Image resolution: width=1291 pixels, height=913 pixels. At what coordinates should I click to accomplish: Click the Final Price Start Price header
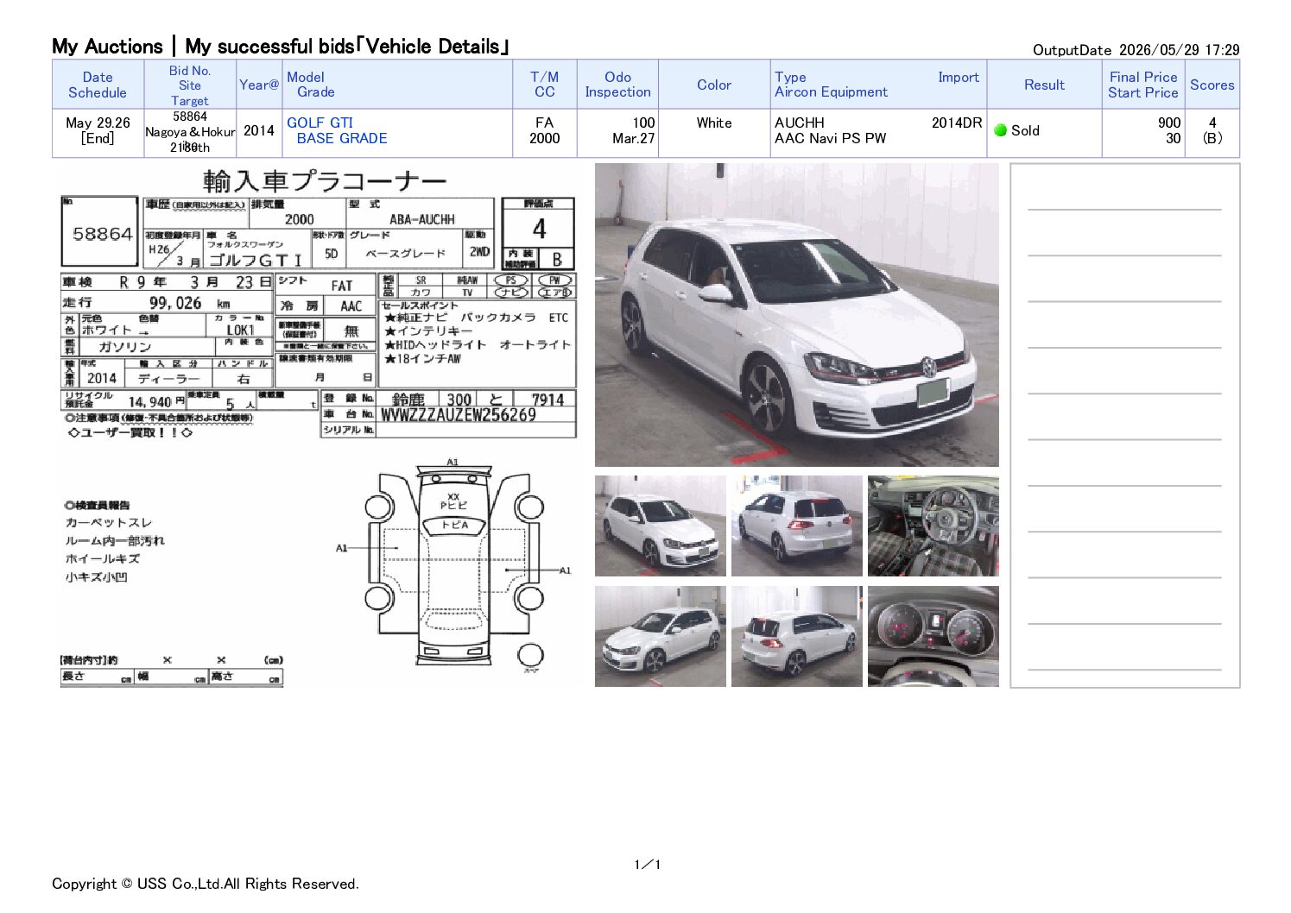tap(1143, 85)
